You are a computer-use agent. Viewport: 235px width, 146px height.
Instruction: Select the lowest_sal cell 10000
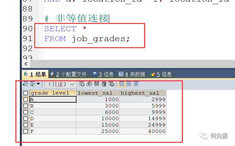click(98, 119)
